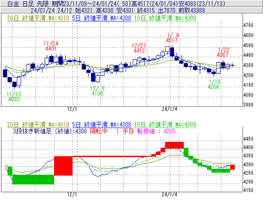Click the 12/1 date label under lower chart

72,195
